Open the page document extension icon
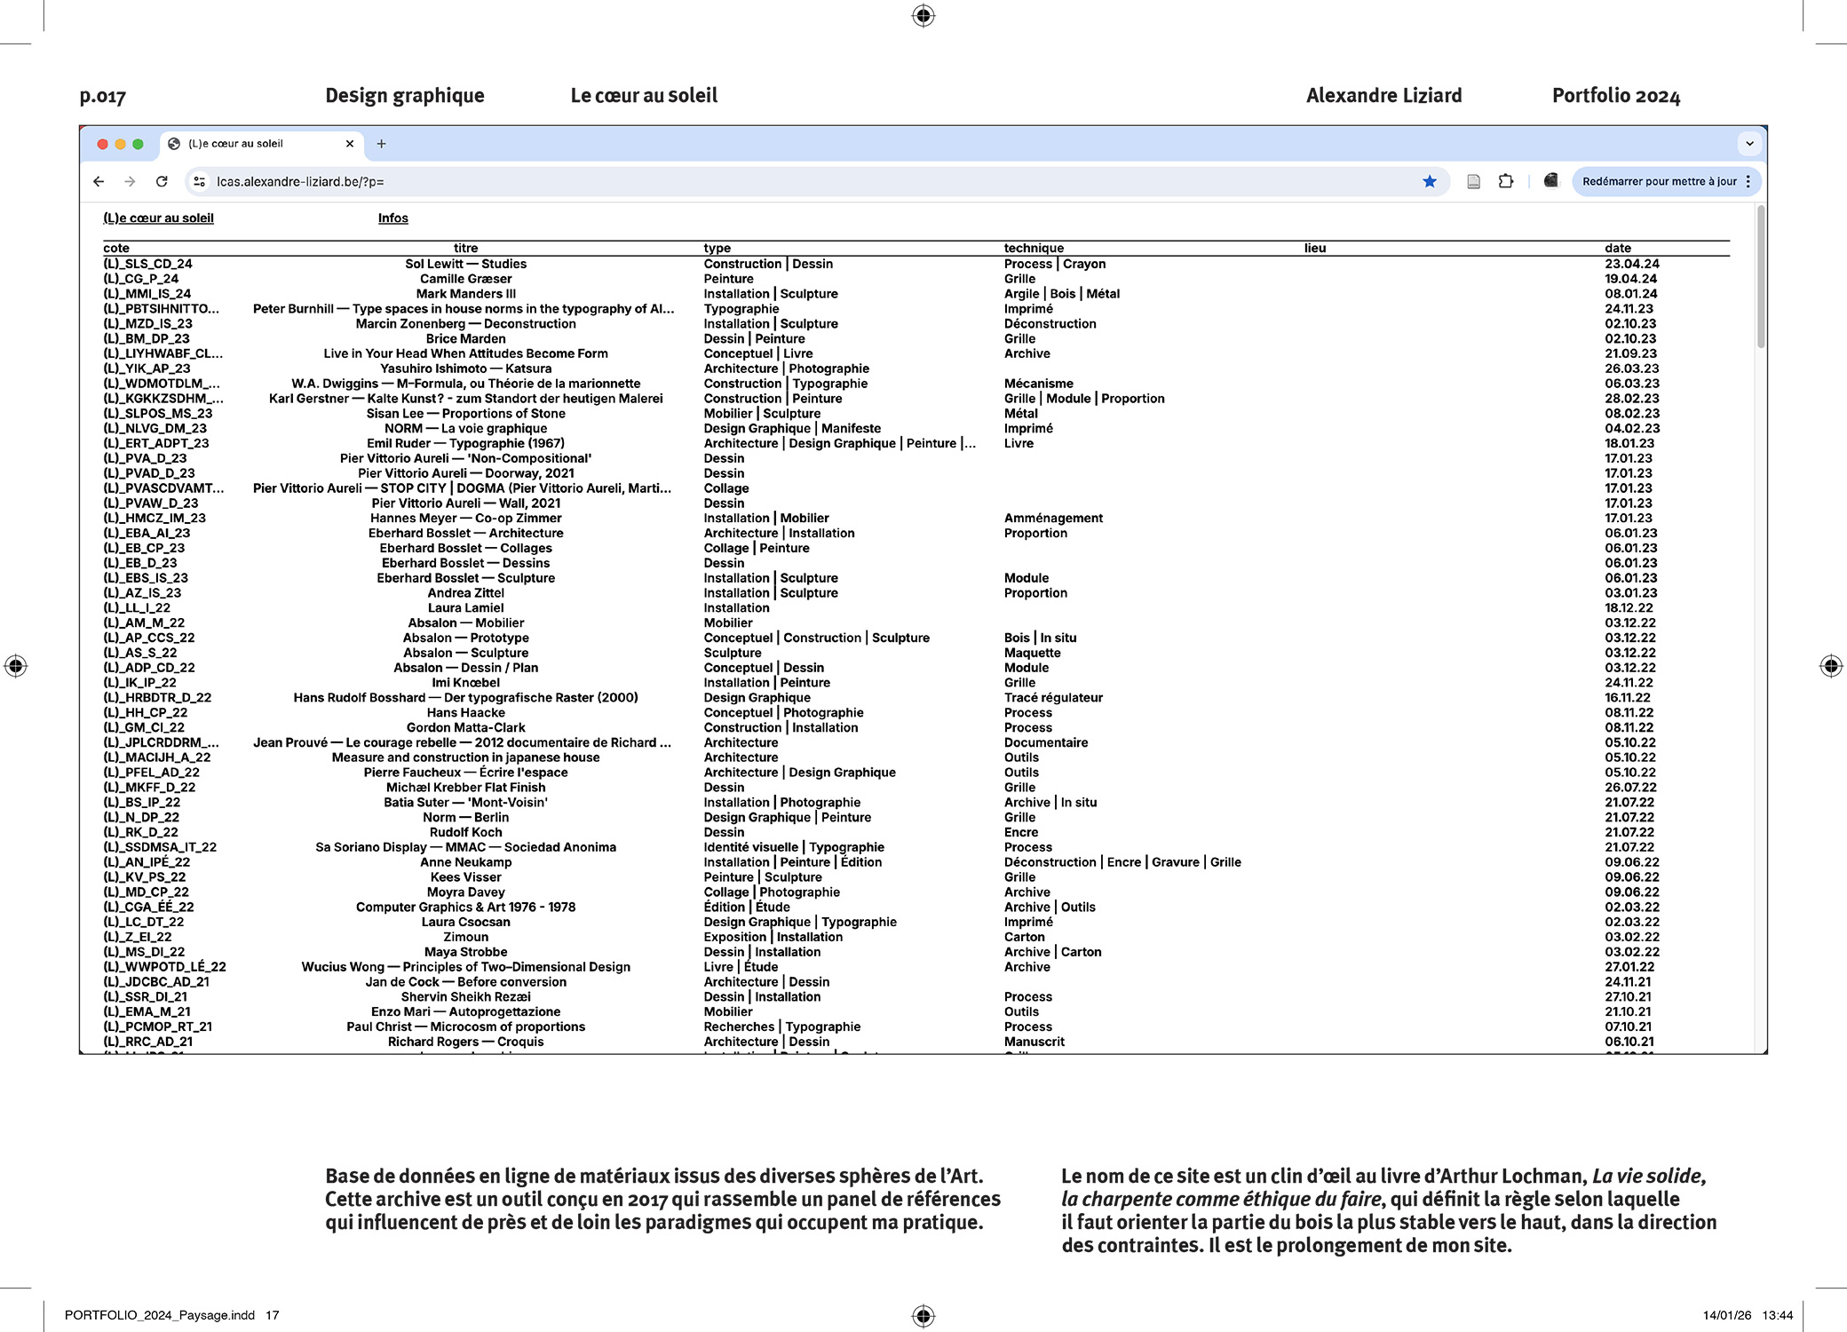1847x1332 pixels. 1473,181
